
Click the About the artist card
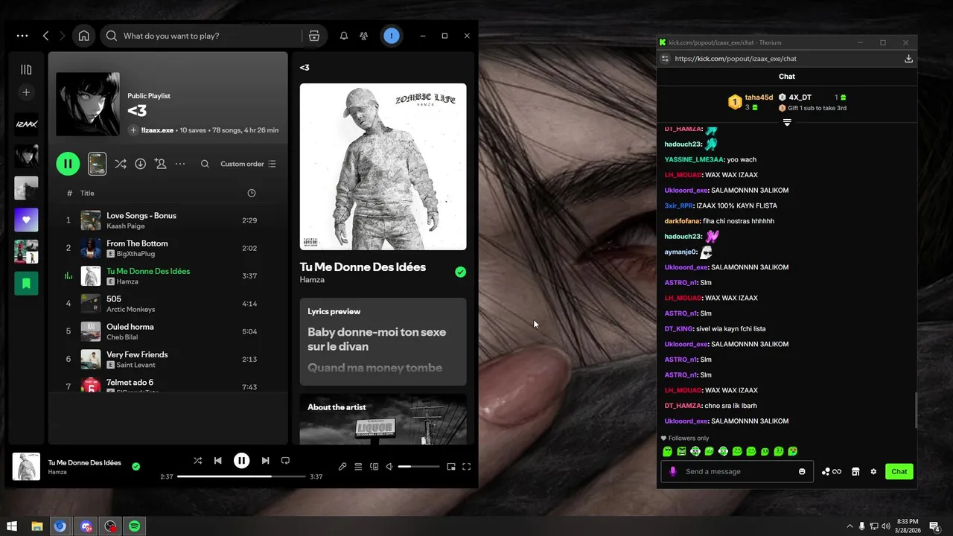click(383, 419)
